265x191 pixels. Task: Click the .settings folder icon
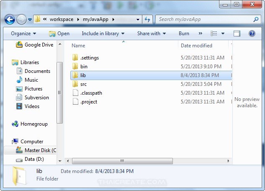[75, 58]
